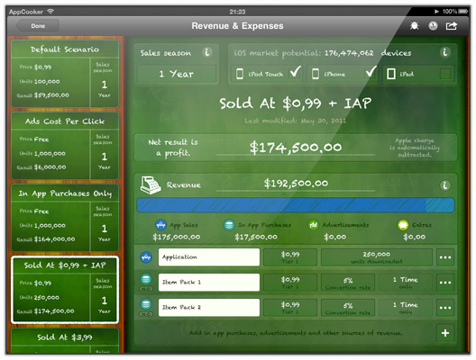Screen dimensions: 476x360
Task: Tap the Item Pack 2 row icon
Action: [x=146, y=304]
